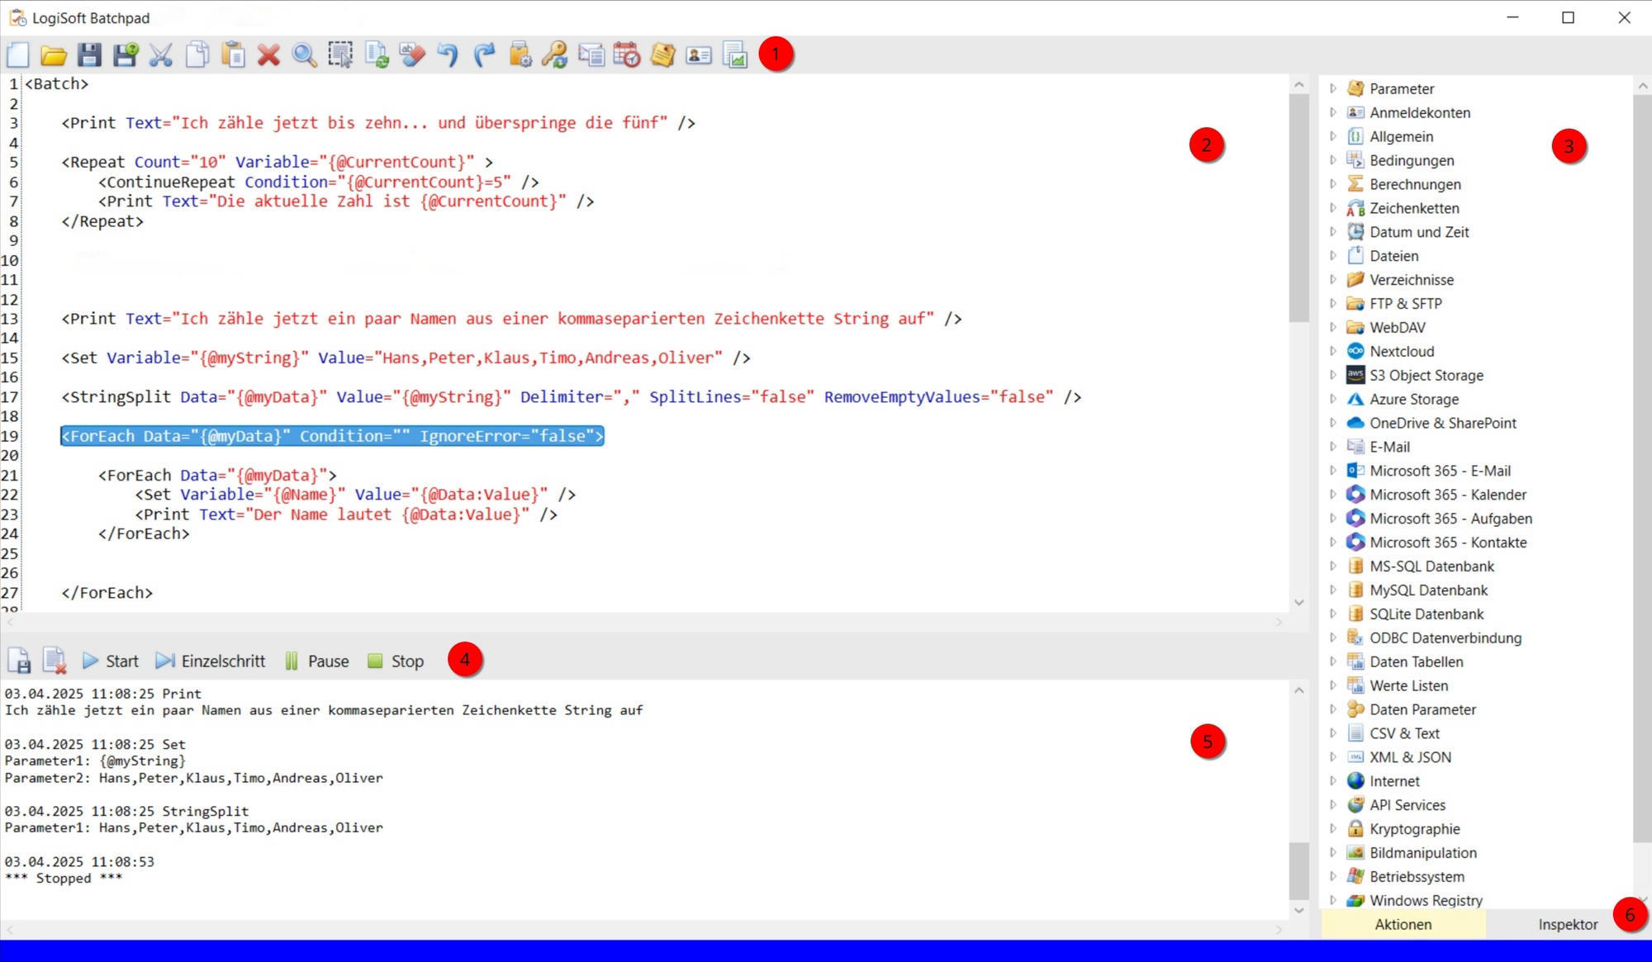This screenshot has width=1652, height=962.
Task: Click the Redo arrow icon
Action: [x=484, y=55]
